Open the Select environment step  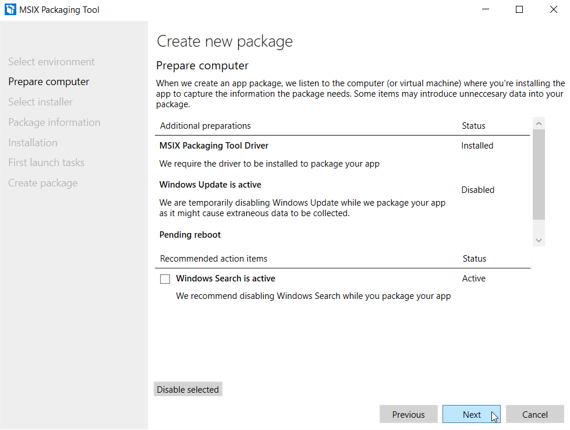click(51, 62)
